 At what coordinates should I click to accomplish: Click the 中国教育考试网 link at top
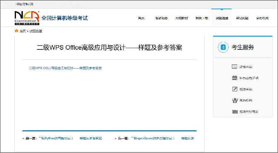pos(24,4)
